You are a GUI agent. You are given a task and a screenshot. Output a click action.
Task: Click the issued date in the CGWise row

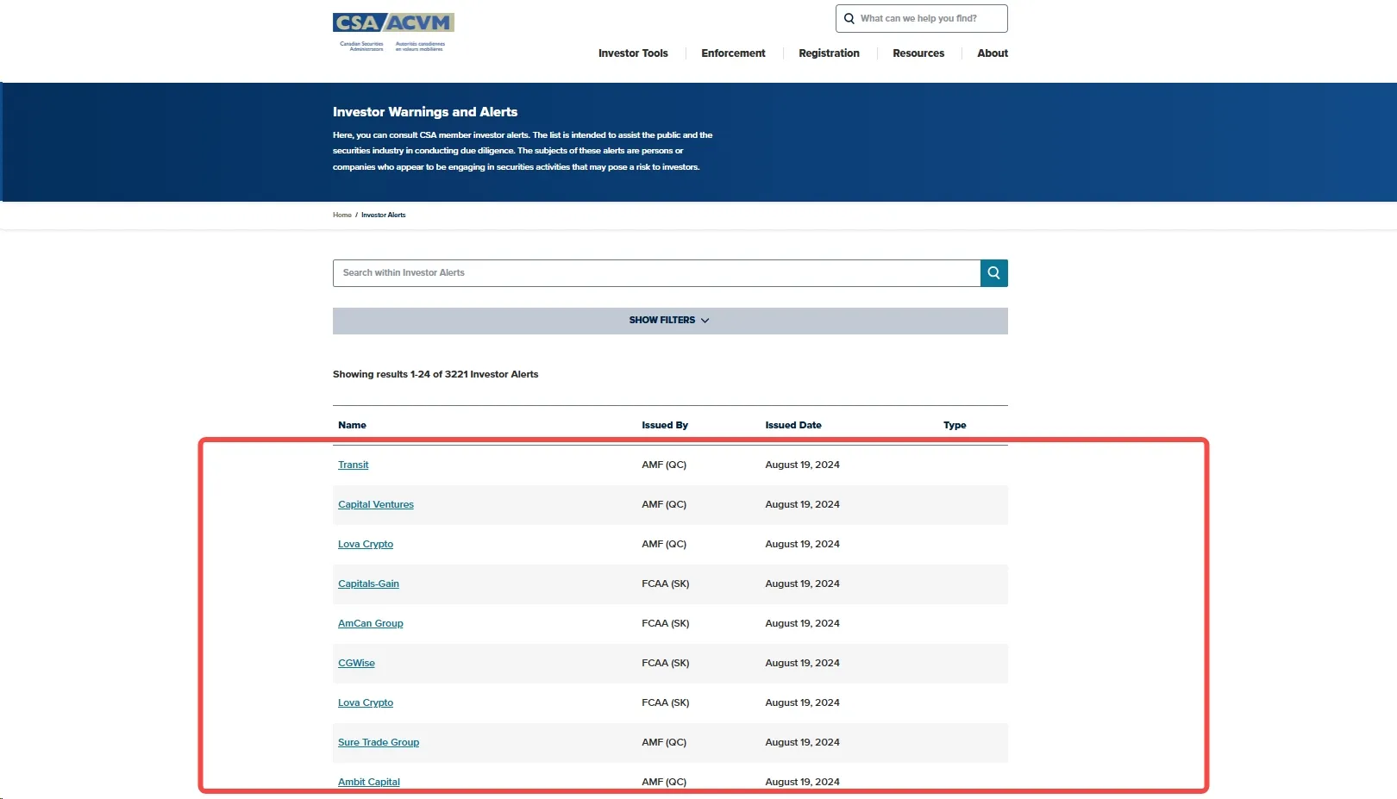(802, 663)
